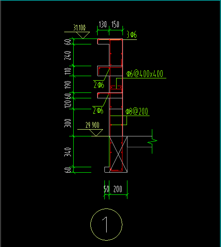Select the lower 2Φ6 label above 29.900
The image size is (221, 247).
coord(98,110)
